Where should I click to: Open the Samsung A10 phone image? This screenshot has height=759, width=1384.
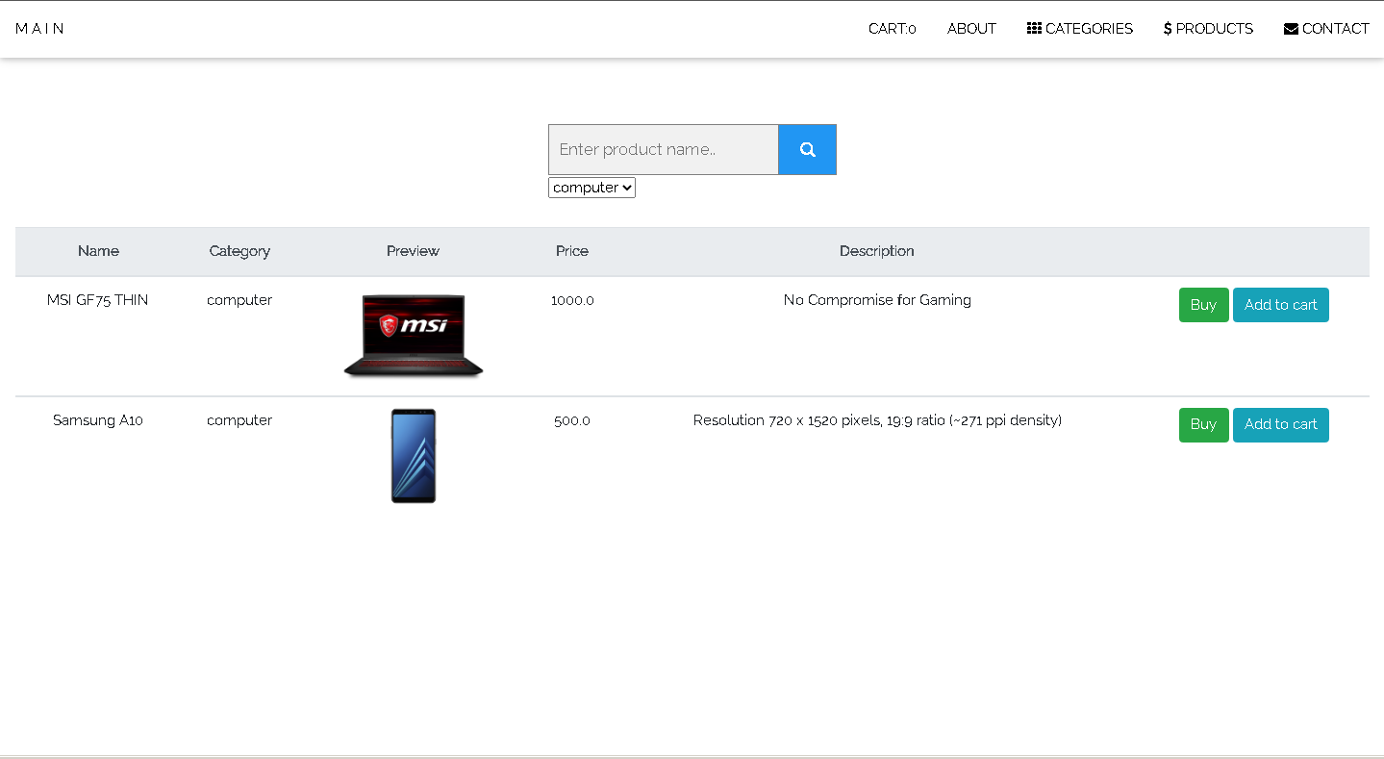[413, 455]
